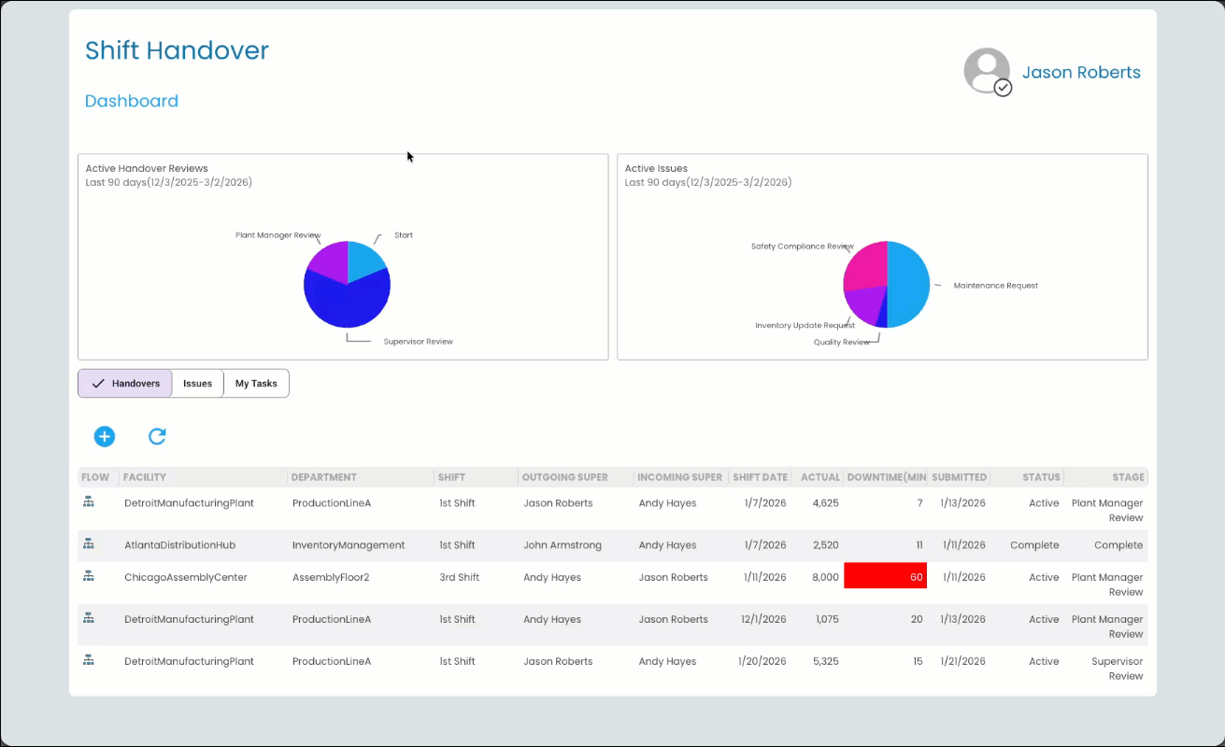Click the blue plus add handover icon
Screen dimensions: 1225x747
coord(104,436)
